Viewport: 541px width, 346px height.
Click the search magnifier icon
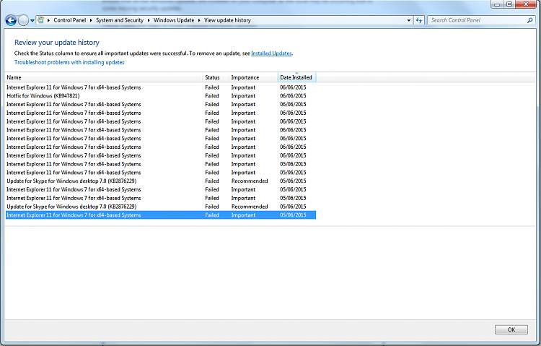(x=530, y=20)
